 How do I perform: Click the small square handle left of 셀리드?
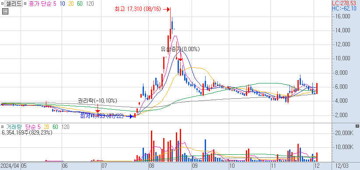coord(2,3)
